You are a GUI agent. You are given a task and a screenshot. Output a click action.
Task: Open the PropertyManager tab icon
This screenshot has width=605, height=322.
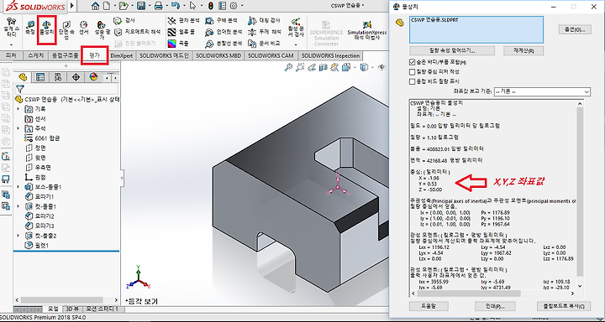(x=40, y=77)
